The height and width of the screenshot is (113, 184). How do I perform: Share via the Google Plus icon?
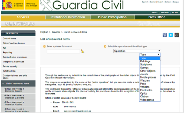177,35
